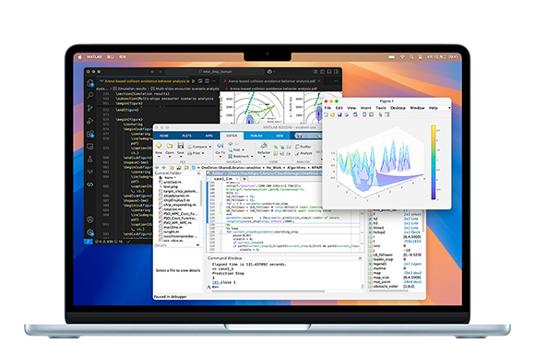The image size is (535, 356).
Task: Open the Extensions view in VS Code
Action: [x=90, y=134]
